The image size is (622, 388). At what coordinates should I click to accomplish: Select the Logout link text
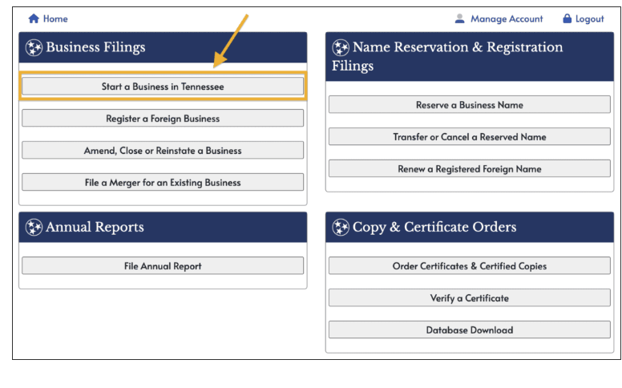pos(589,18)
